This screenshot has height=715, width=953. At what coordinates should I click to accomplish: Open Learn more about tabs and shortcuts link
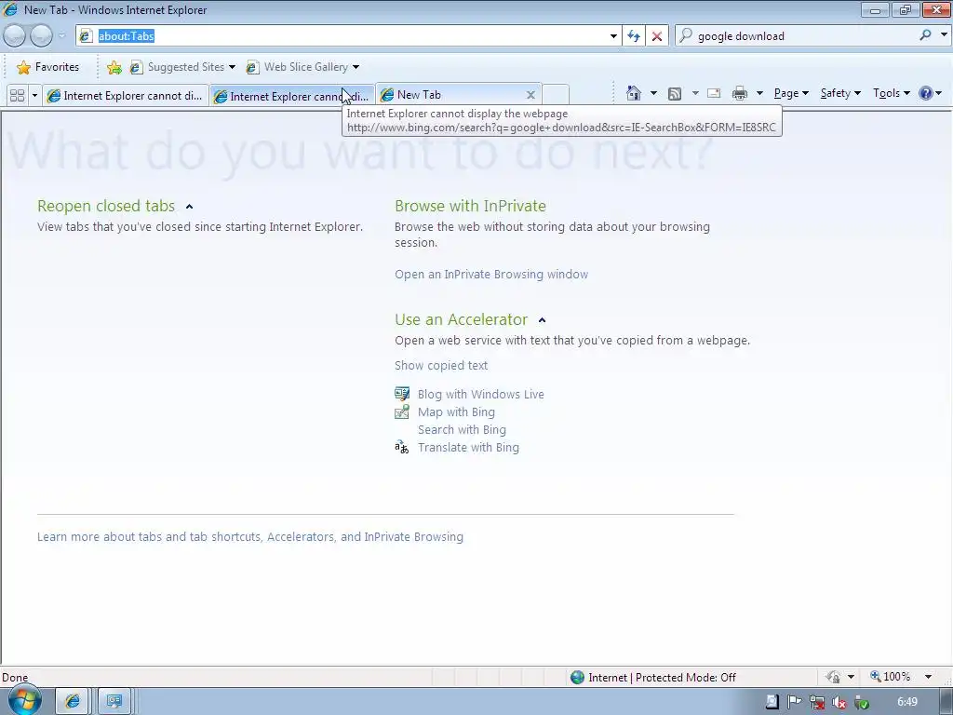point(249,537)
